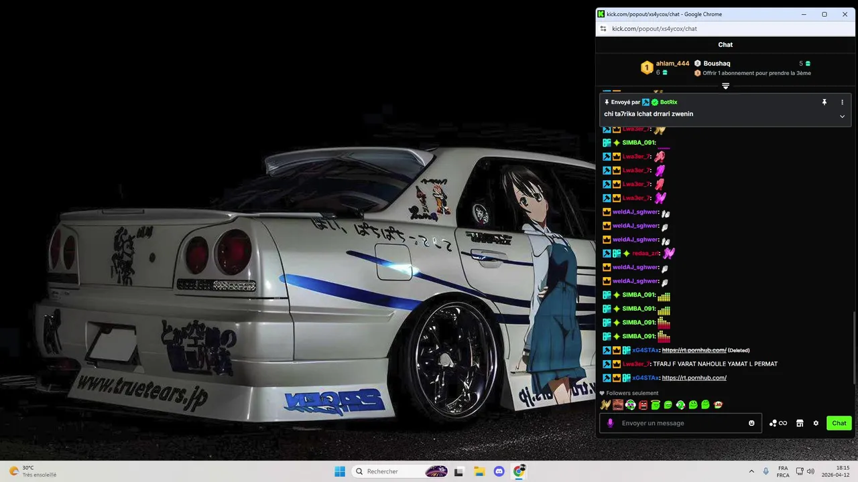The height and width of the screenshot is (482, 858).
Task: Open Discord from the taskbar
Action: 499,471
